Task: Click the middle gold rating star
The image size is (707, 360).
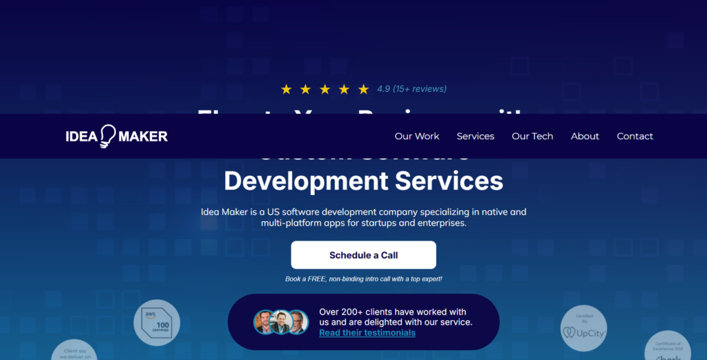Action: click(x=325, y=89)
